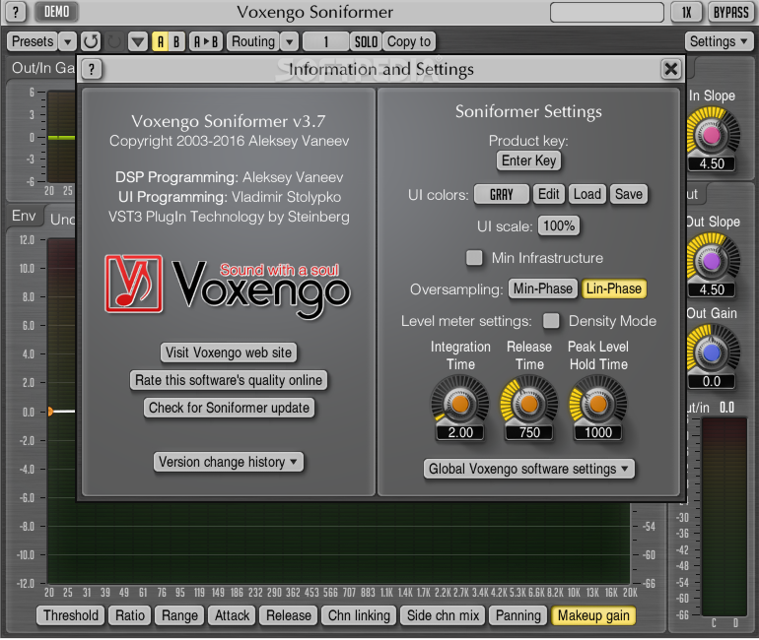Click the Peak Level Hold Time knob

[598, 402]
